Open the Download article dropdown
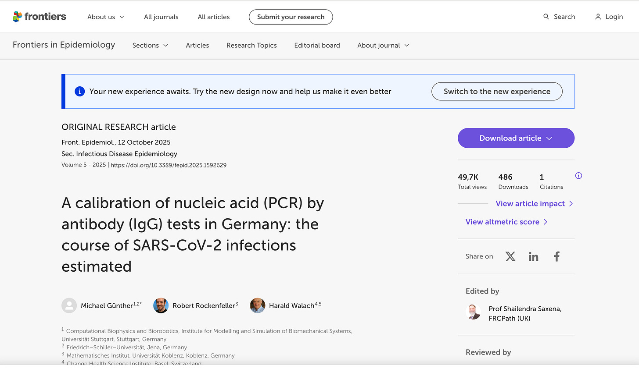This screenshot has width=639, height=369. [x=516, y=138]
